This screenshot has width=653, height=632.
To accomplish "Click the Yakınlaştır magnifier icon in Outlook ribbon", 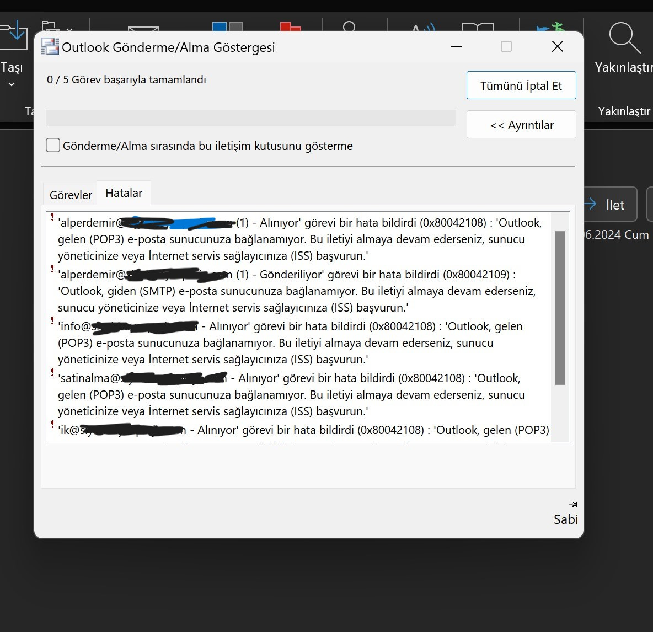I will click(x=624, y=38).
